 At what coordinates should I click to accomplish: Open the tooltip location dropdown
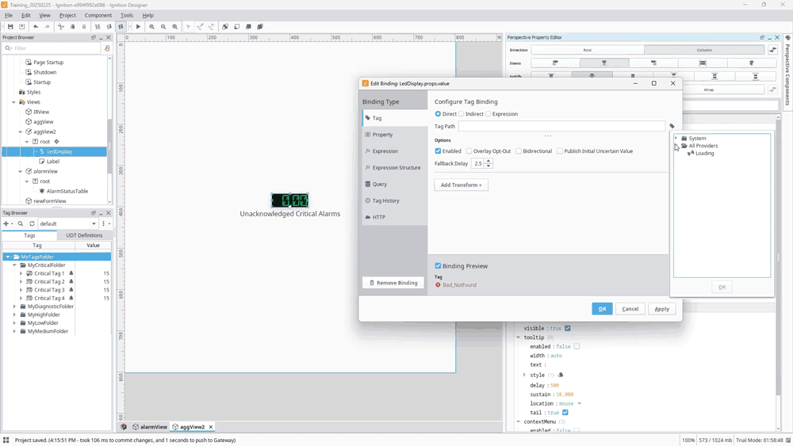coord(579,403)
